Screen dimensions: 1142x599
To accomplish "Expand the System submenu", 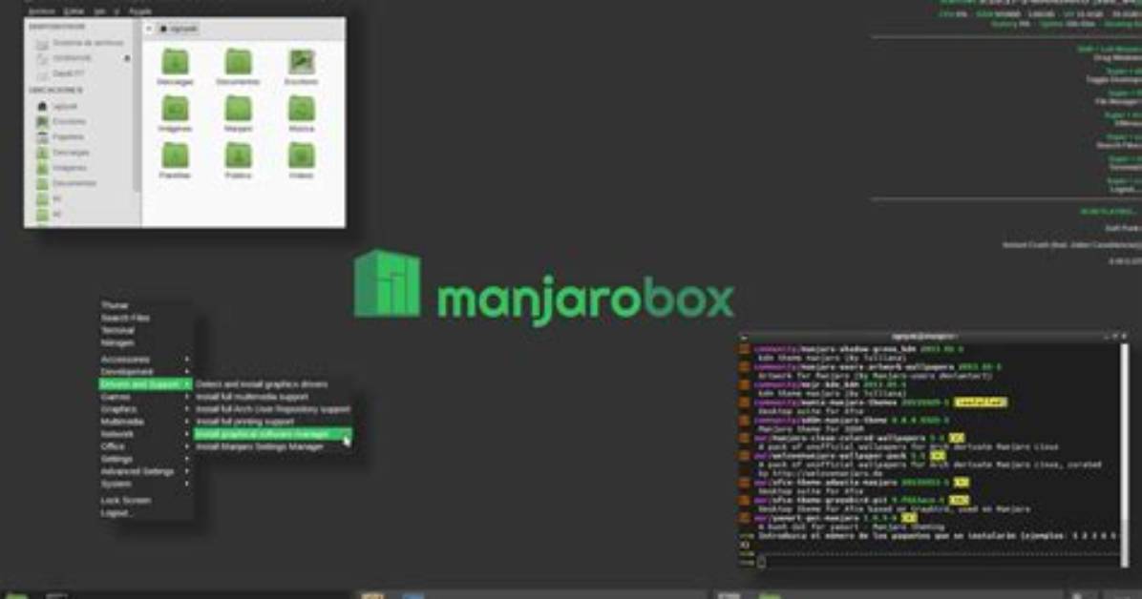I will click(145, 484).
